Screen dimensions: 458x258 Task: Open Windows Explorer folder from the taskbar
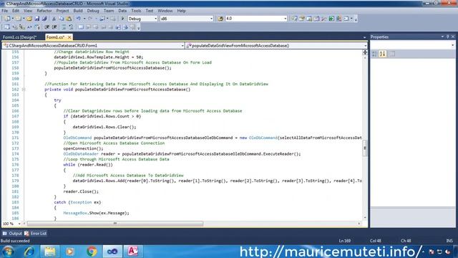click(49, 252)
